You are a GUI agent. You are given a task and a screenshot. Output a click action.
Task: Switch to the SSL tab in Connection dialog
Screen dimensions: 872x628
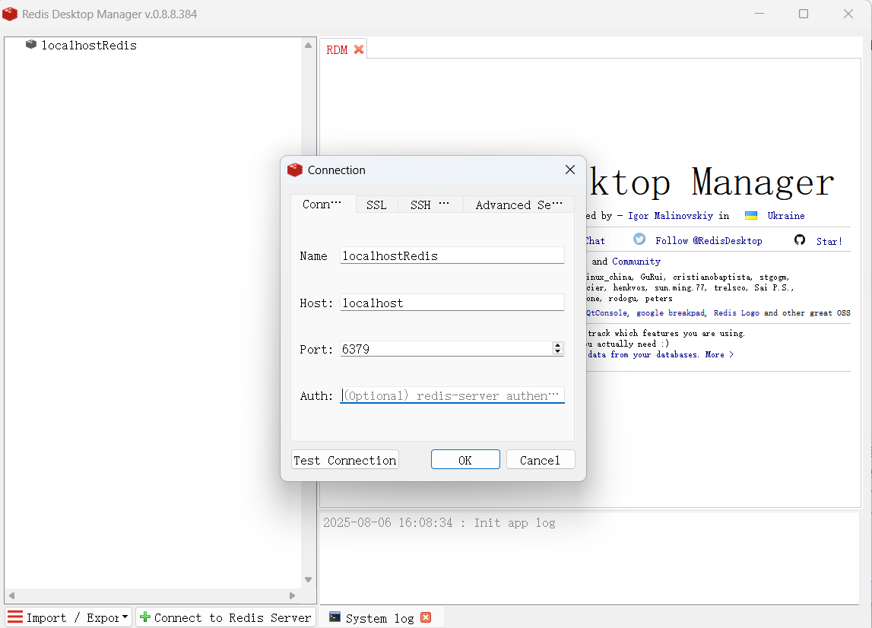tap(376, 205)
